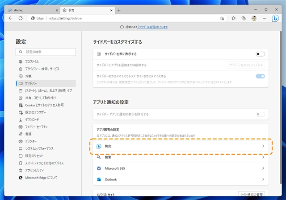The width and height of the screenshot is (286, 200).
Task: Open a new tab with the plus button
Action: click(x=119, y=10)
